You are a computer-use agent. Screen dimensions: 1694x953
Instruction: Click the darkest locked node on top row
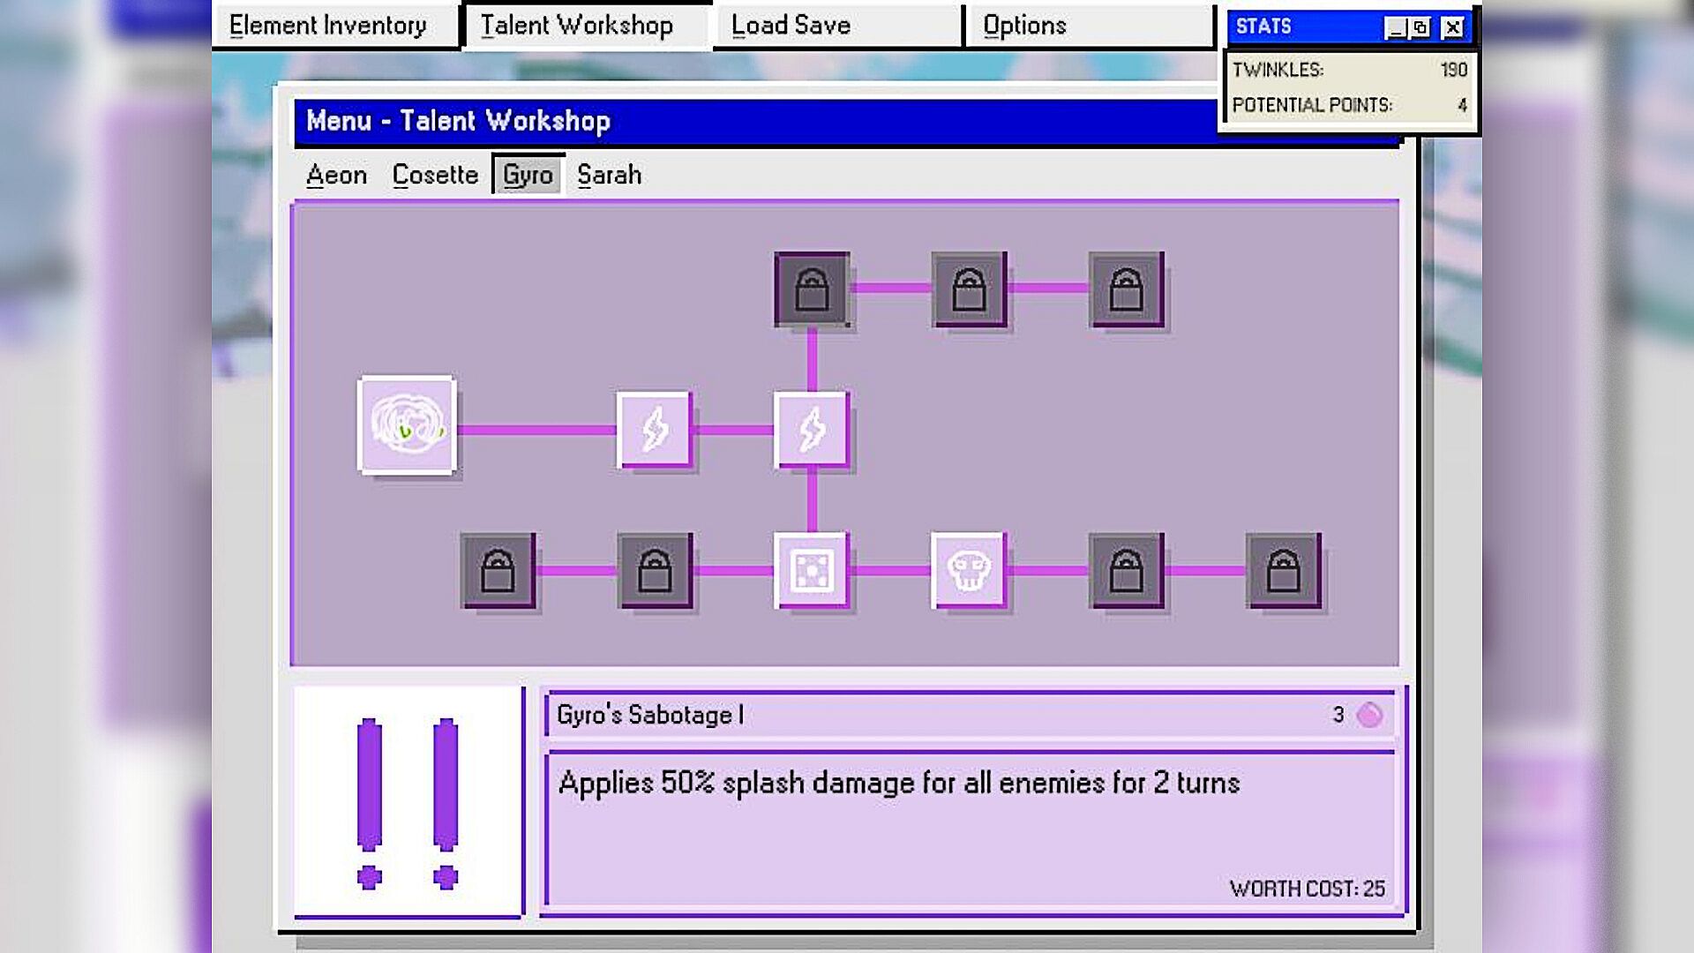point(811,289)
